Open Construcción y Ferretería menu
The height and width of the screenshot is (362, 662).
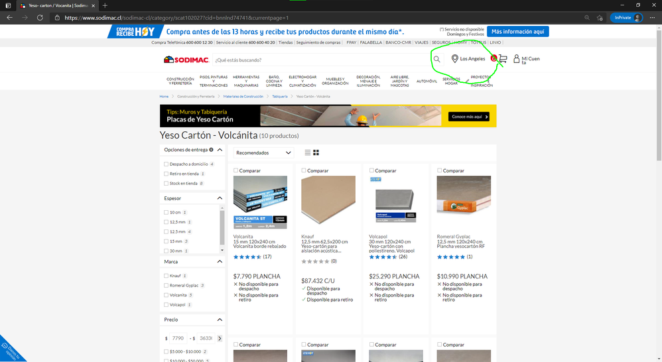180,81
